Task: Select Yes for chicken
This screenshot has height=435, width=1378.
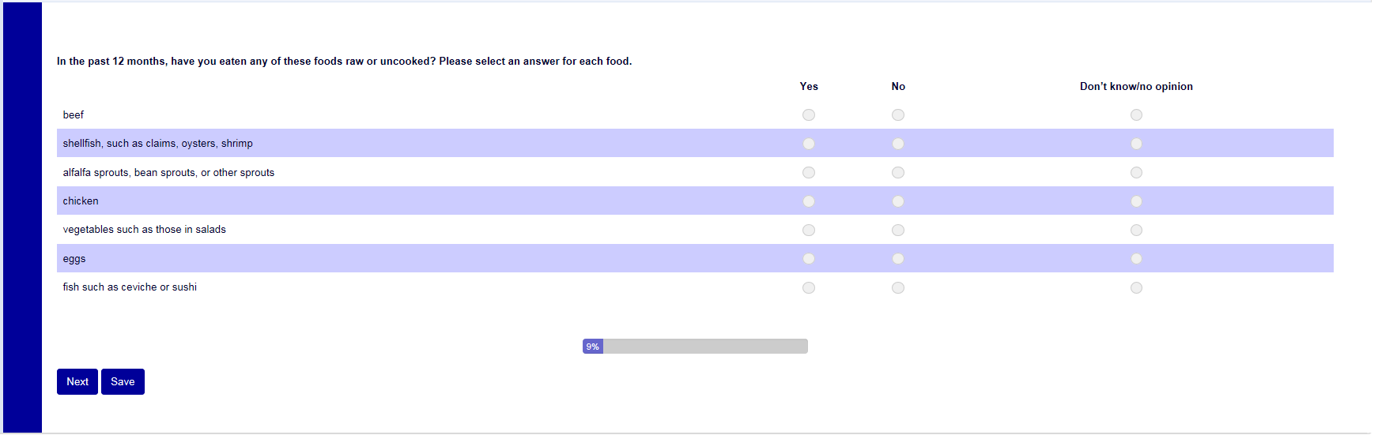Action: point(808,201)
